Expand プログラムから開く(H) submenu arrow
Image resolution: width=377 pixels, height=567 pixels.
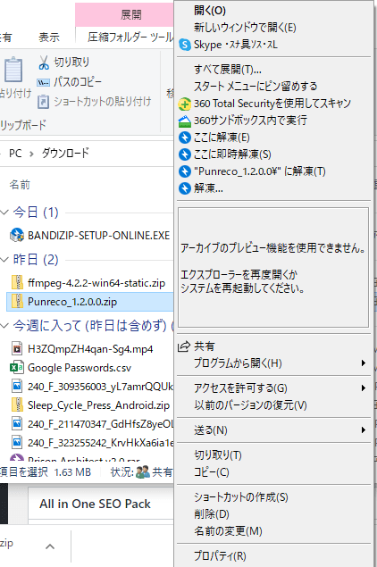[x=364, y=363]
